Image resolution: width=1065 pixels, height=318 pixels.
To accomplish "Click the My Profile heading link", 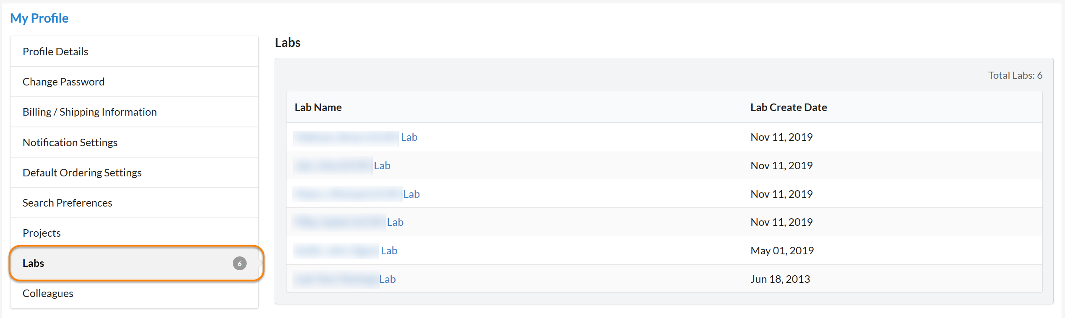I will point(39,18).
